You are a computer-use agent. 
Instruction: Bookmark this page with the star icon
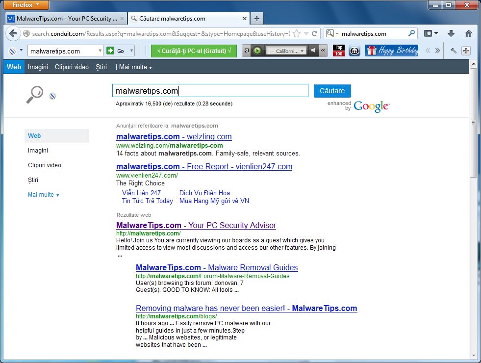(297, 33)
